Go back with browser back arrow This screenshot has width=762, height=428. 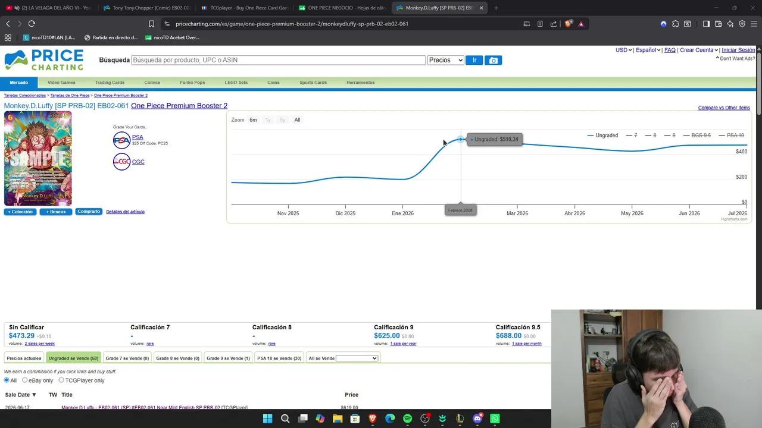[x=8, y=24]
